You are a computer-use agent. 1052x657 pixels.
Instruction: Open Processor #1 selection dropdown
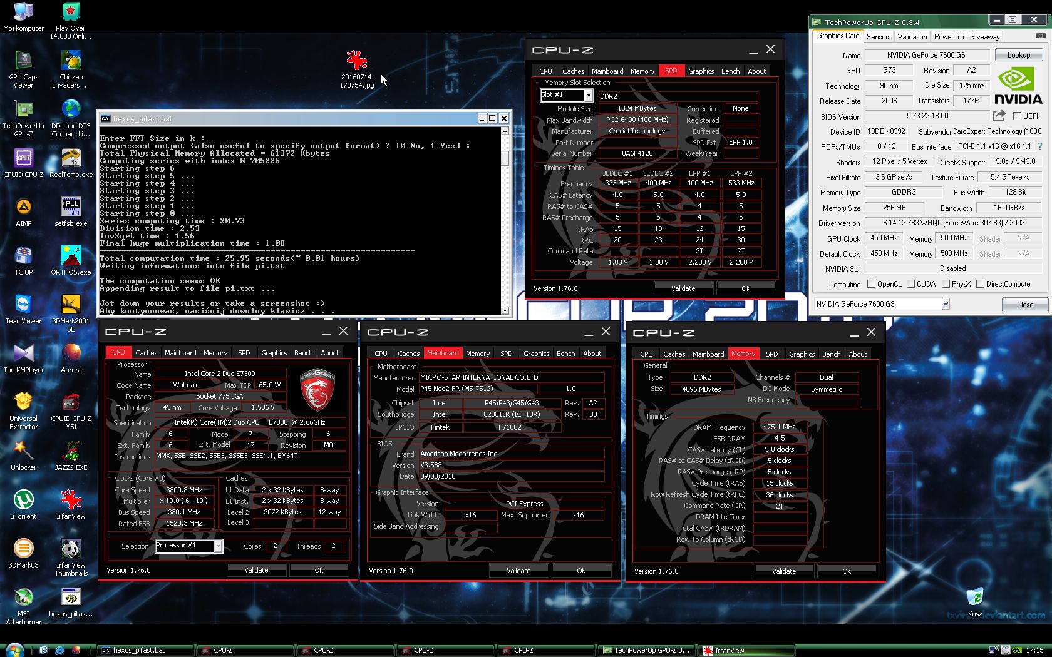(x=218, y=546)
